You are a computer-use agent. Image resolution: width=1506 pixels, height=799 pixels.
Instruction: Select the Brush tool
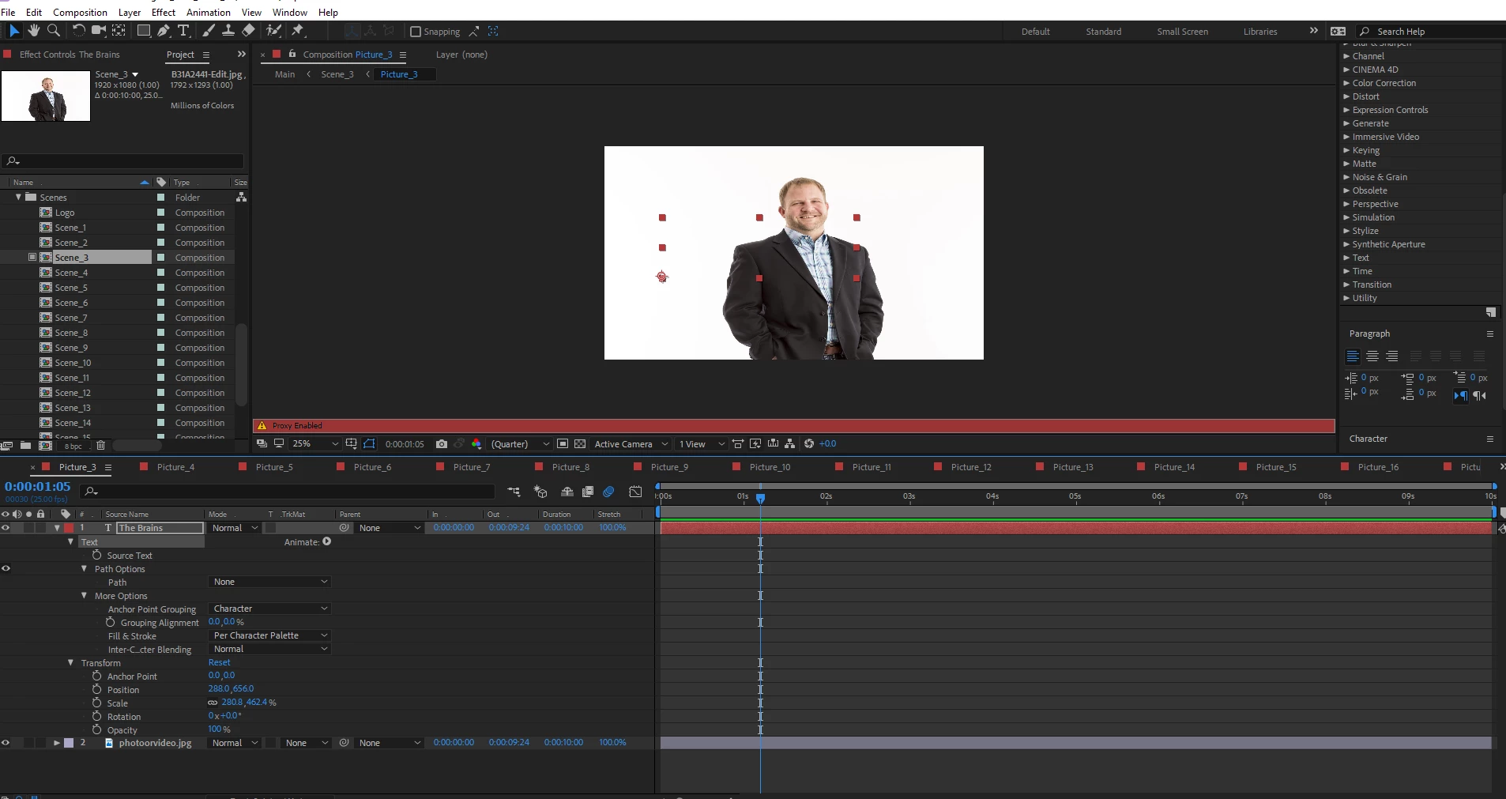click(x=209, y=30)
